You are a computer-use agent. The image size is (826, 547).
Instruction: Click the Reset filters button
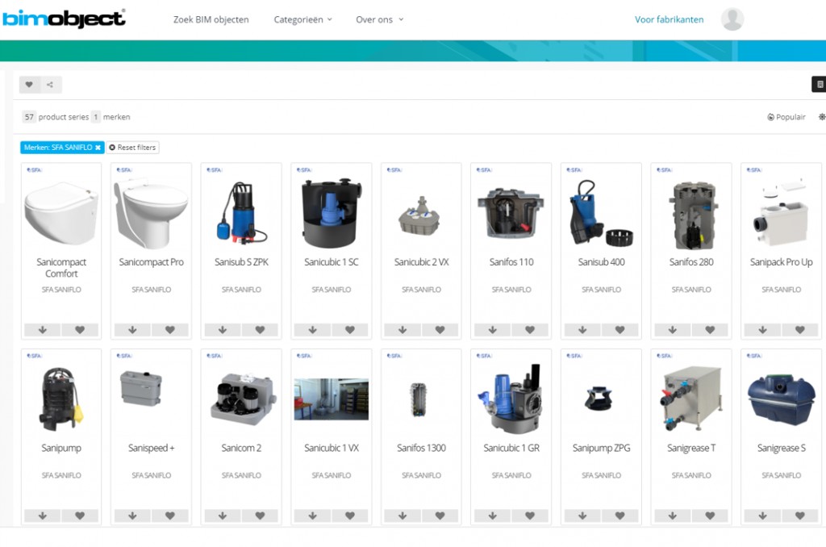pos(133,148)
